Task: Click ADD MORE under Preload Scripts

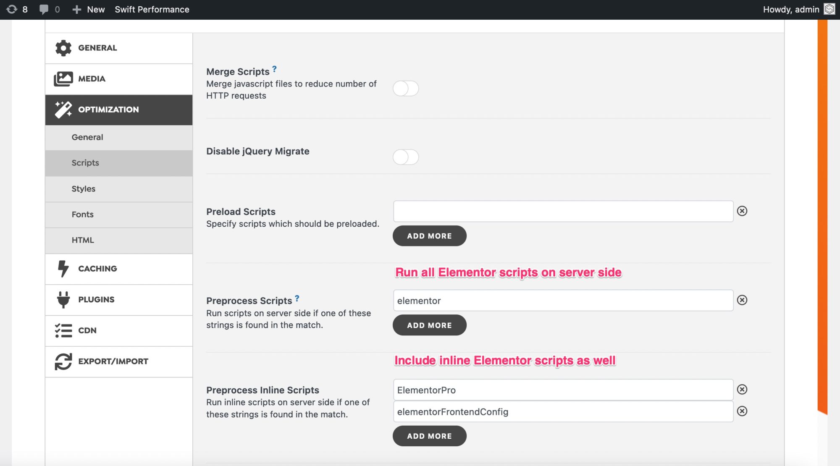Action: [x=429, y=236]
